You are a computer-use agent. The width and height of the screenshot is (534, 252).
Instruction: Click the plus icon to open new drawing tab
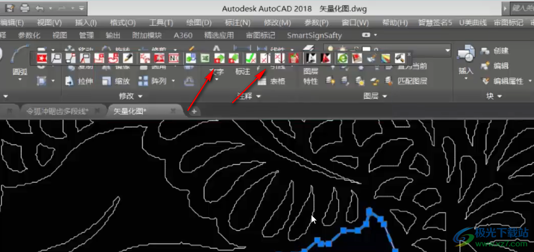194,111
